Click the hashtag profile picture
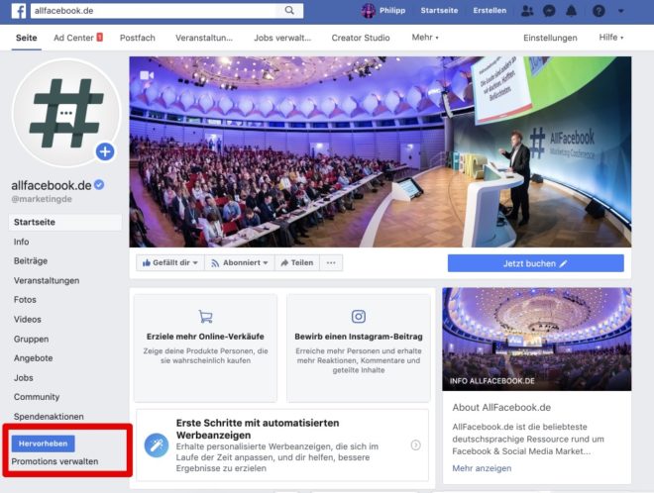Viewport: 654px width, 493px height. [66, 113]
